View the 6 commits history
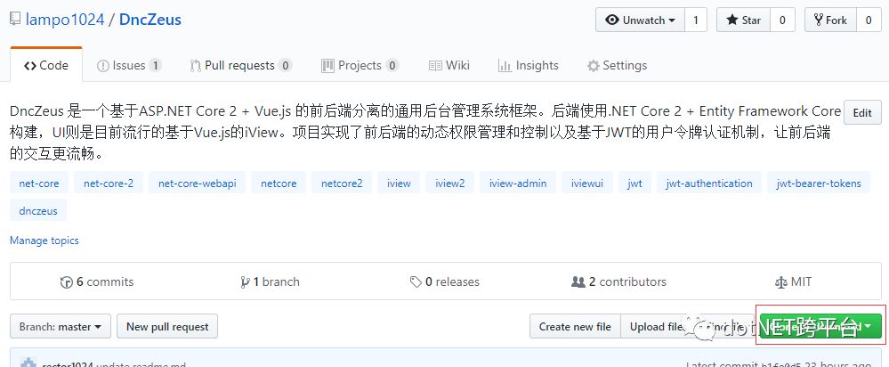This screenshot has height=367, width=889. click(98, 281)
